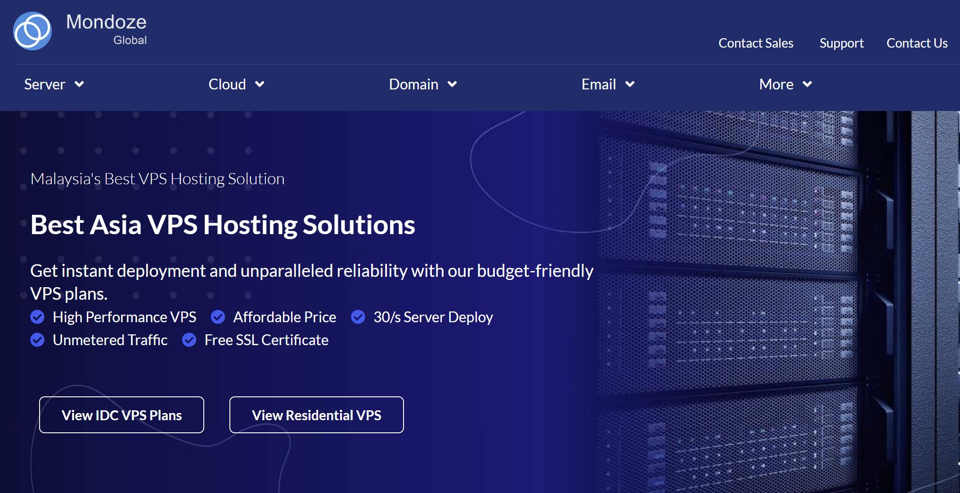Select the Affordable Price feature text
This screenshot has width=960, height=493.
coord(284,317)
